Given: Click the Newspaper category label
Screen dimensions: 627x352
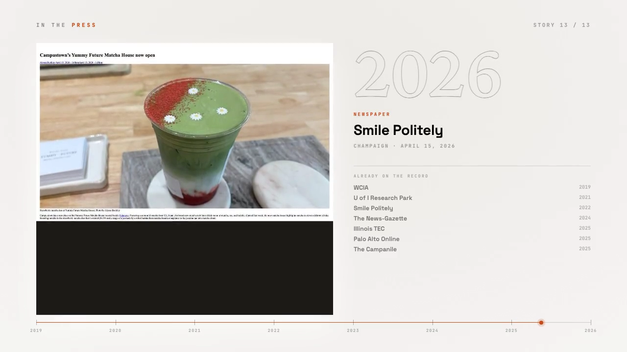Looking at the screenshot, I should (x=372, y=114).
